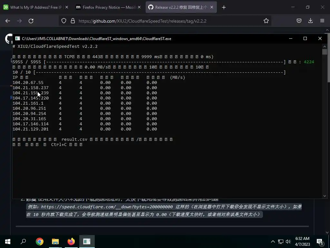Switch to CloudflareST console taskbar icon
The width and height of the screenshot is (330, 248).
[x=87, y=242]
